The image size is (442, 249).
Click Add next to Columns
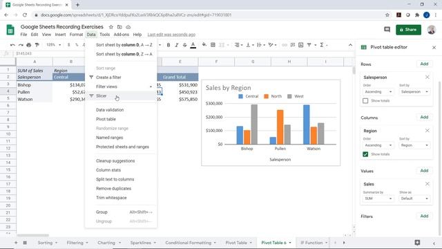[x=424, y=117]
